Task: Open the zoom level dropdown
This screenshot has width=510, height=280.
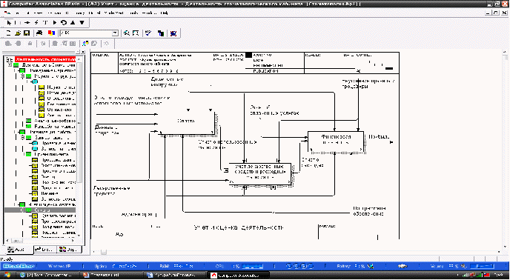Action: coord(115,33)
